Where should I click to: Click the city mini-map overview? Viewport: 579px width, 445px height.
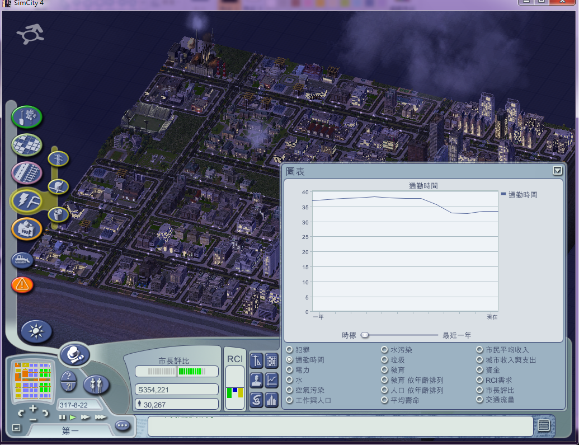pos(32,381)
